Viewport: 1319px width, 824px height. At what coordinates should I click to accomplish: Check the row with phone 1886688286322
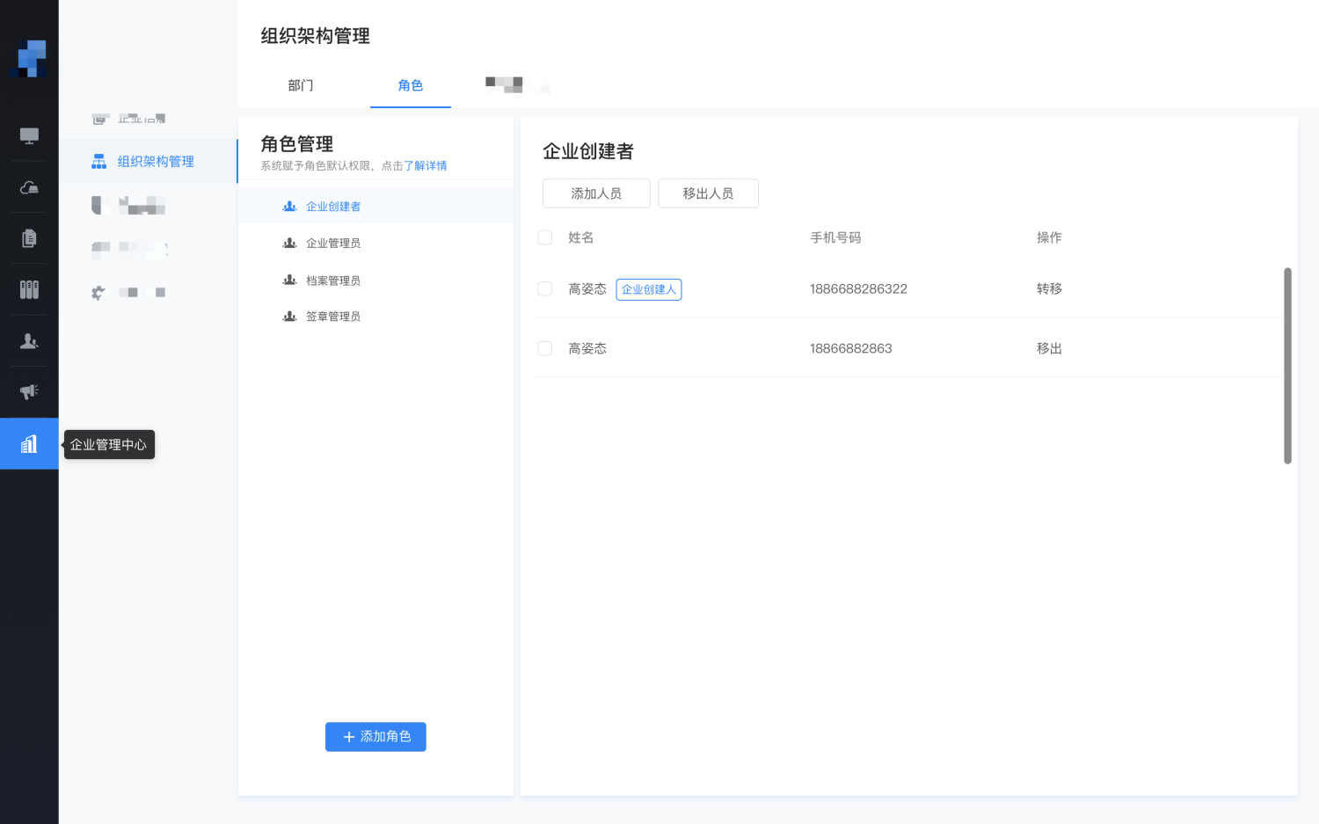[x=545, y=288]
